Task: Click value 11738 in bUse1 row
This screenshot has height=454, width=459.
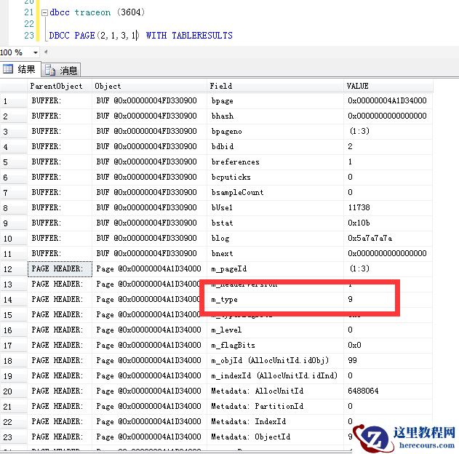Action: coord(388,207)
